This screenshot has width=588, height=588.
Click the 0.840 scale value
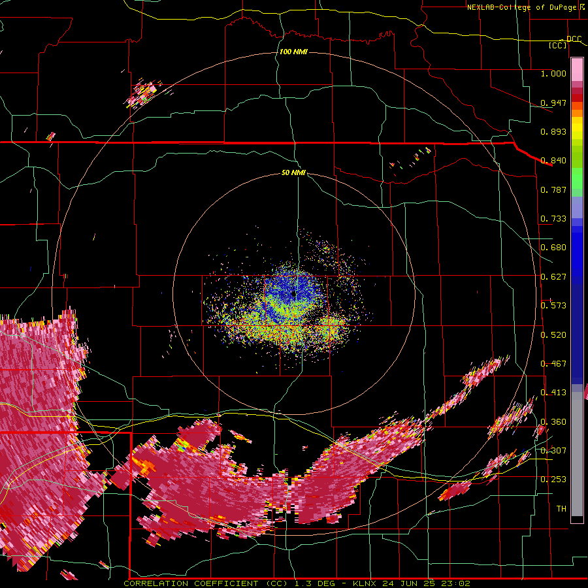click(553, 161)
